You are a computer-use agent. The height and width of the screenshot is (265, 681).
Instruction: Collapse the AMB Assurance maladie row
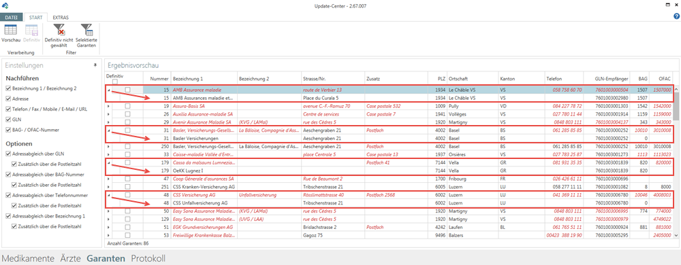pos(108,90)
